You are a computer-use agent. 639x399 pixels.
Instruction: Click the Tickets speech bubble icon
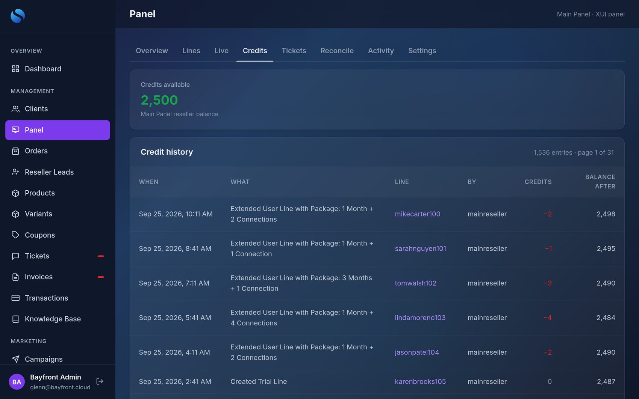click(x=15, y=256)
